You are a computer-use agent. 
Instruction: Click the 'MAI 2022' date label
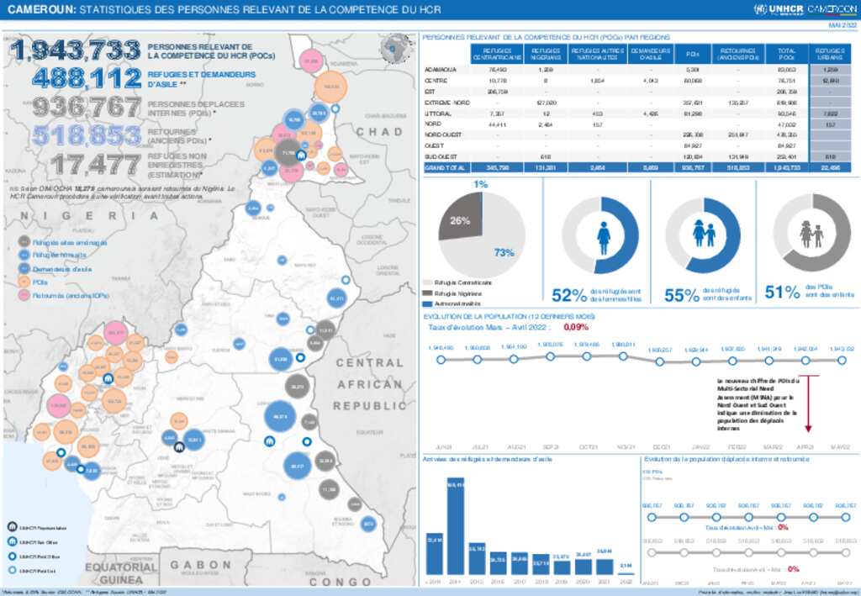coord(843,25)
